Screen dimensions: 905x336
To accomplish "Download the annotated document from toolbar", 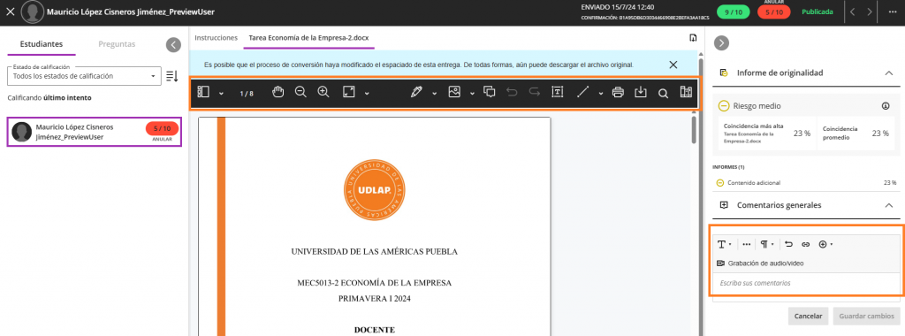I will [641, 92].
